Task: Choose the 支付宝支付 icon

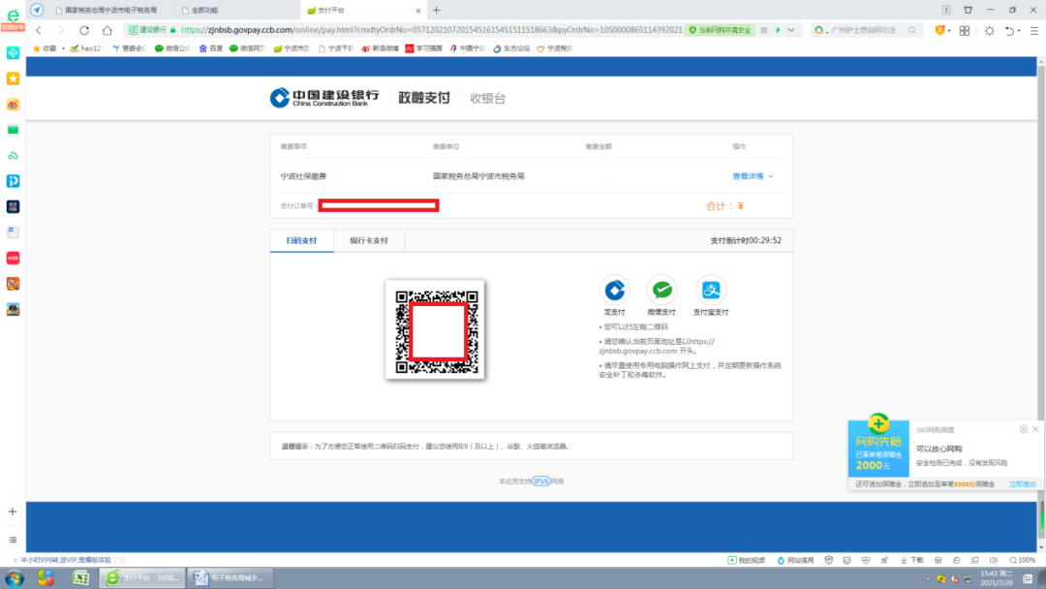Action: [711, 291]
